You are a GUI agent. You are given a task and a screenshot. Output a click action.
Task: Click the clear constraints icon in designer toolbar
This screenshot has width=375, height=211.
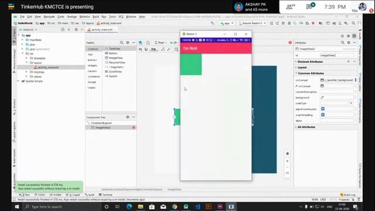(x=163, y=49)
